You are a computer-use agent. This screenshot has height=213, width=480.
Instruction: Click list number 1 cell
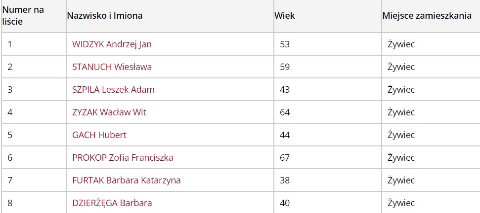coord(10,44)
